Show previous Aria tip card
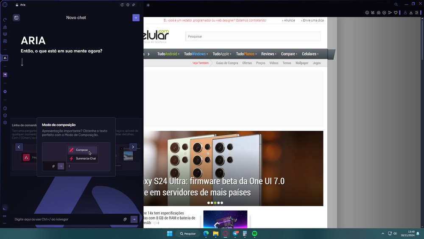 tap(19, 147)
